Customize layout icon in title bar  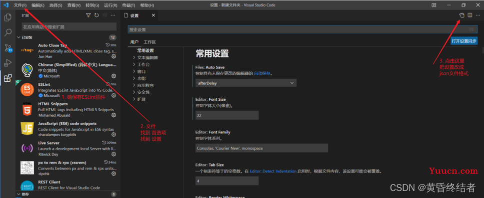point(434,5)
